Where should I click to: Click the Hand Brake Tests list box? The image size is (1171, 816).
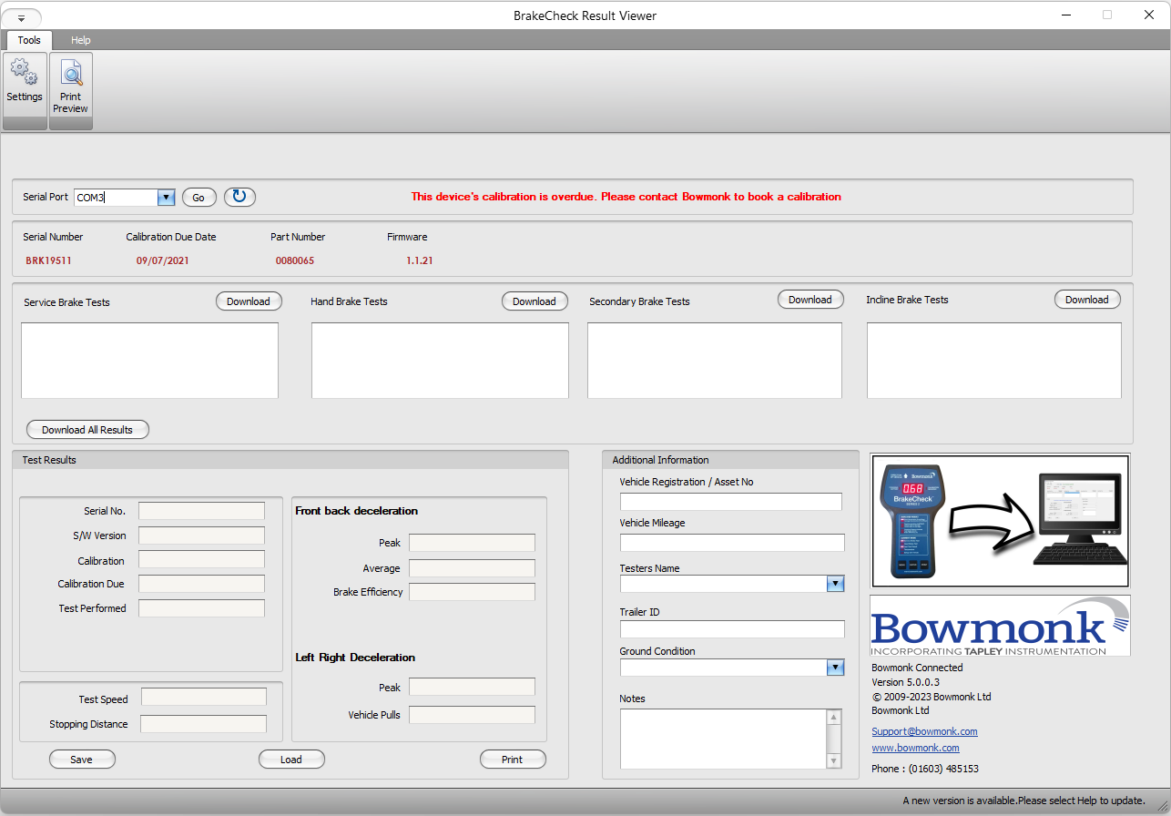(x=440, y=361)
